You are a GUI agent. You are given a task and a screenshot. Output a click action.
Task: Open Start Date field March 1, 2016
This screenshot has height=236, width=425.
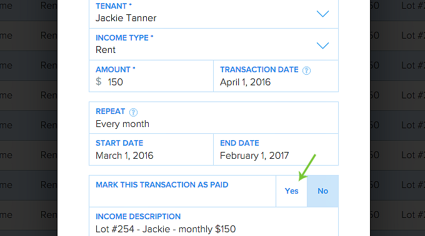pyautogui.click(x=151, y=149)
